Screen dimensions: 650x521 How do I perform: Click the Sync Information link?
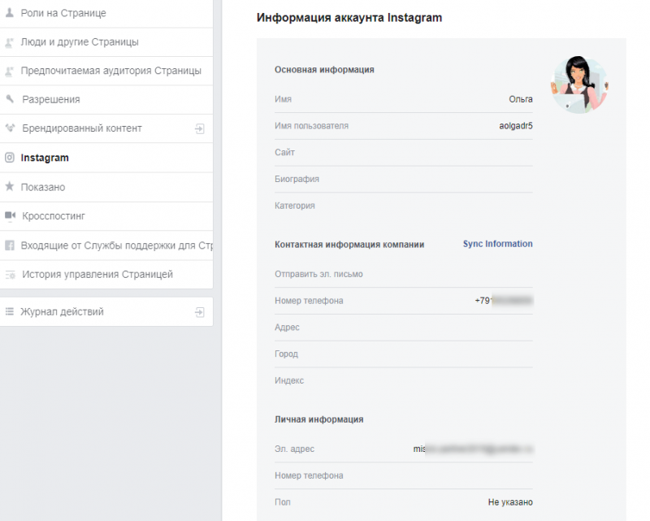click(x=497, y=244)
